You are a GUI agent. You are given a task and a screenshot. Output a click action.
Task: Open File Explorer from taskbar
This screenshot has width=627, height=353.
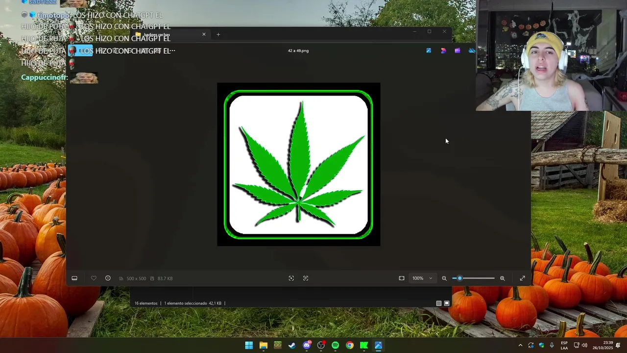pos(264,345)
